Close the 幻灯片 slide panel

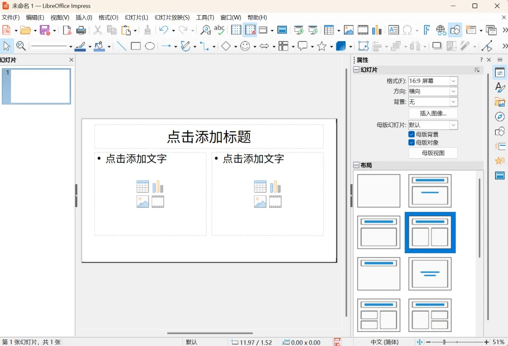[71, 60]
